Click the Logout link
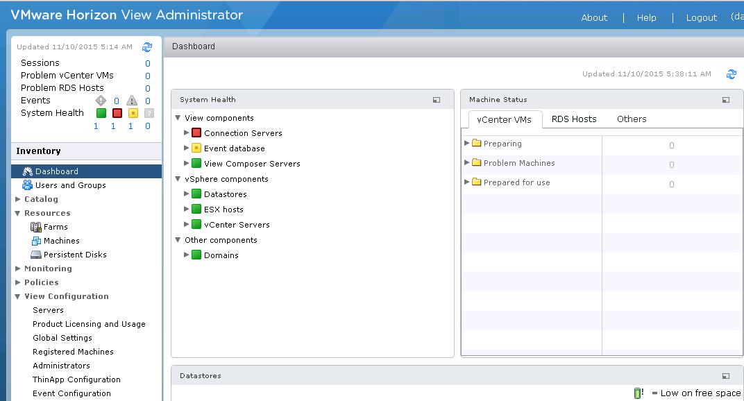Image resolution: width=744 pixels, height=401 pixels. [701, 18]
